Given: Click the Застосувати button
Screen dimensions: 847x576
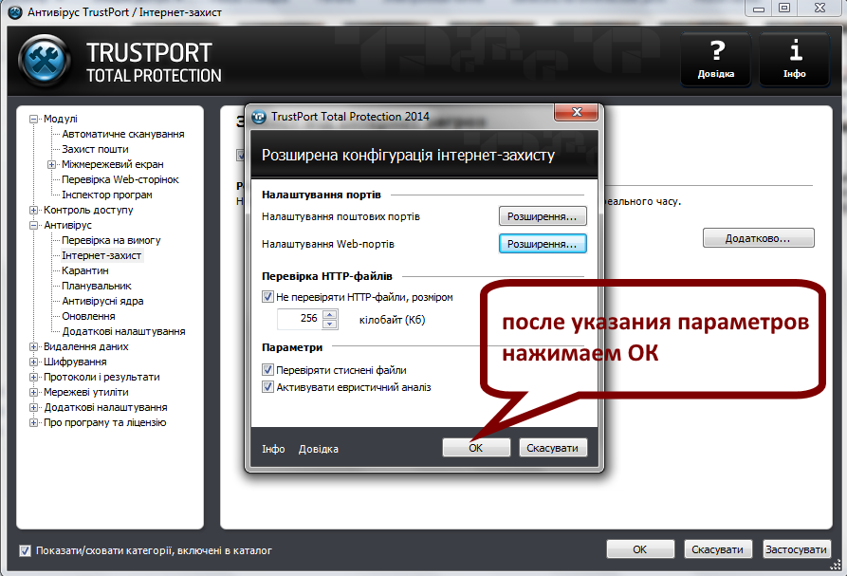Looking at the screenshot, I should [x=796, y=548].
